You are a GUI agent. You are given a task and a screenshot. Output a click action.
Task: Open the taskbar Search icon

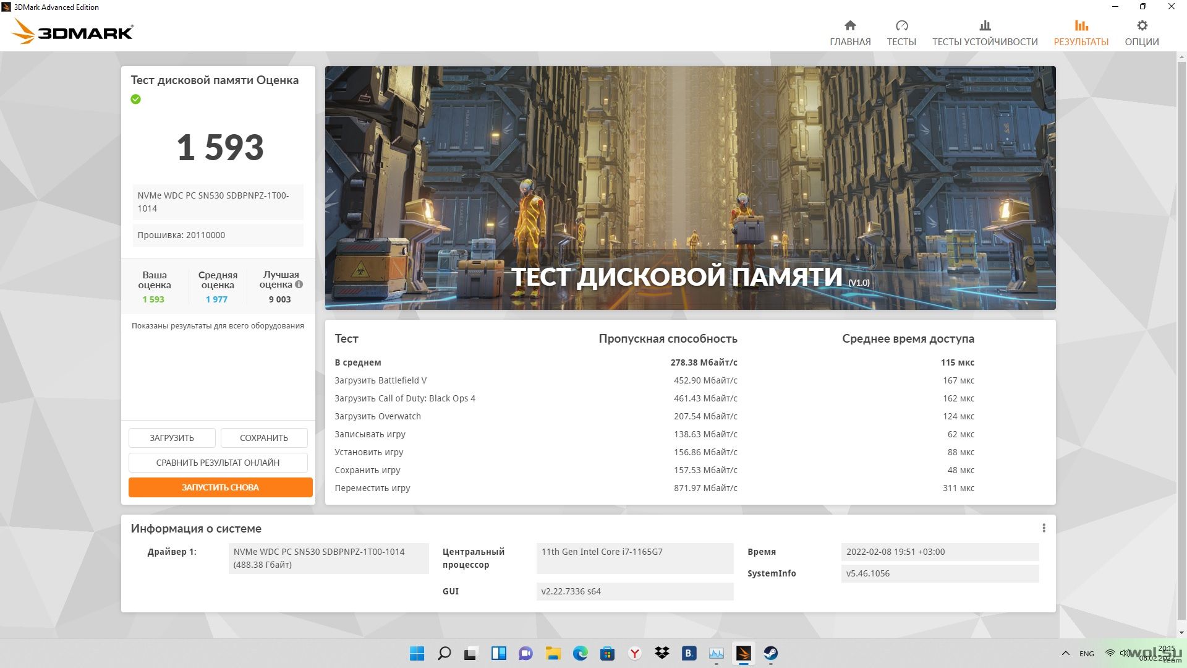pyautogui.click(x=444, y=653)
